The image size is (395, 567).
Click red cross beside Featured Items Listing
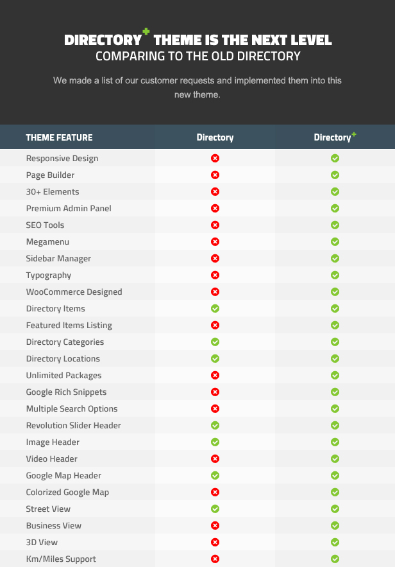click(215, 325)
